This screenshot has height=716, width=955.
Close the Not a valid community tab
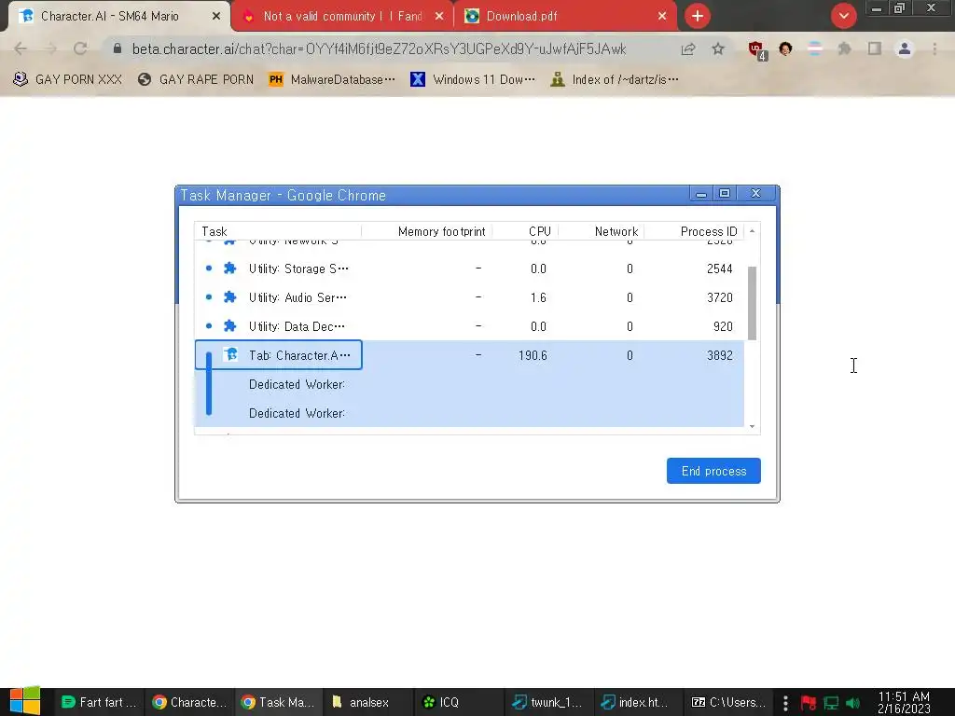pyautogui.click(x=439, y=17)
